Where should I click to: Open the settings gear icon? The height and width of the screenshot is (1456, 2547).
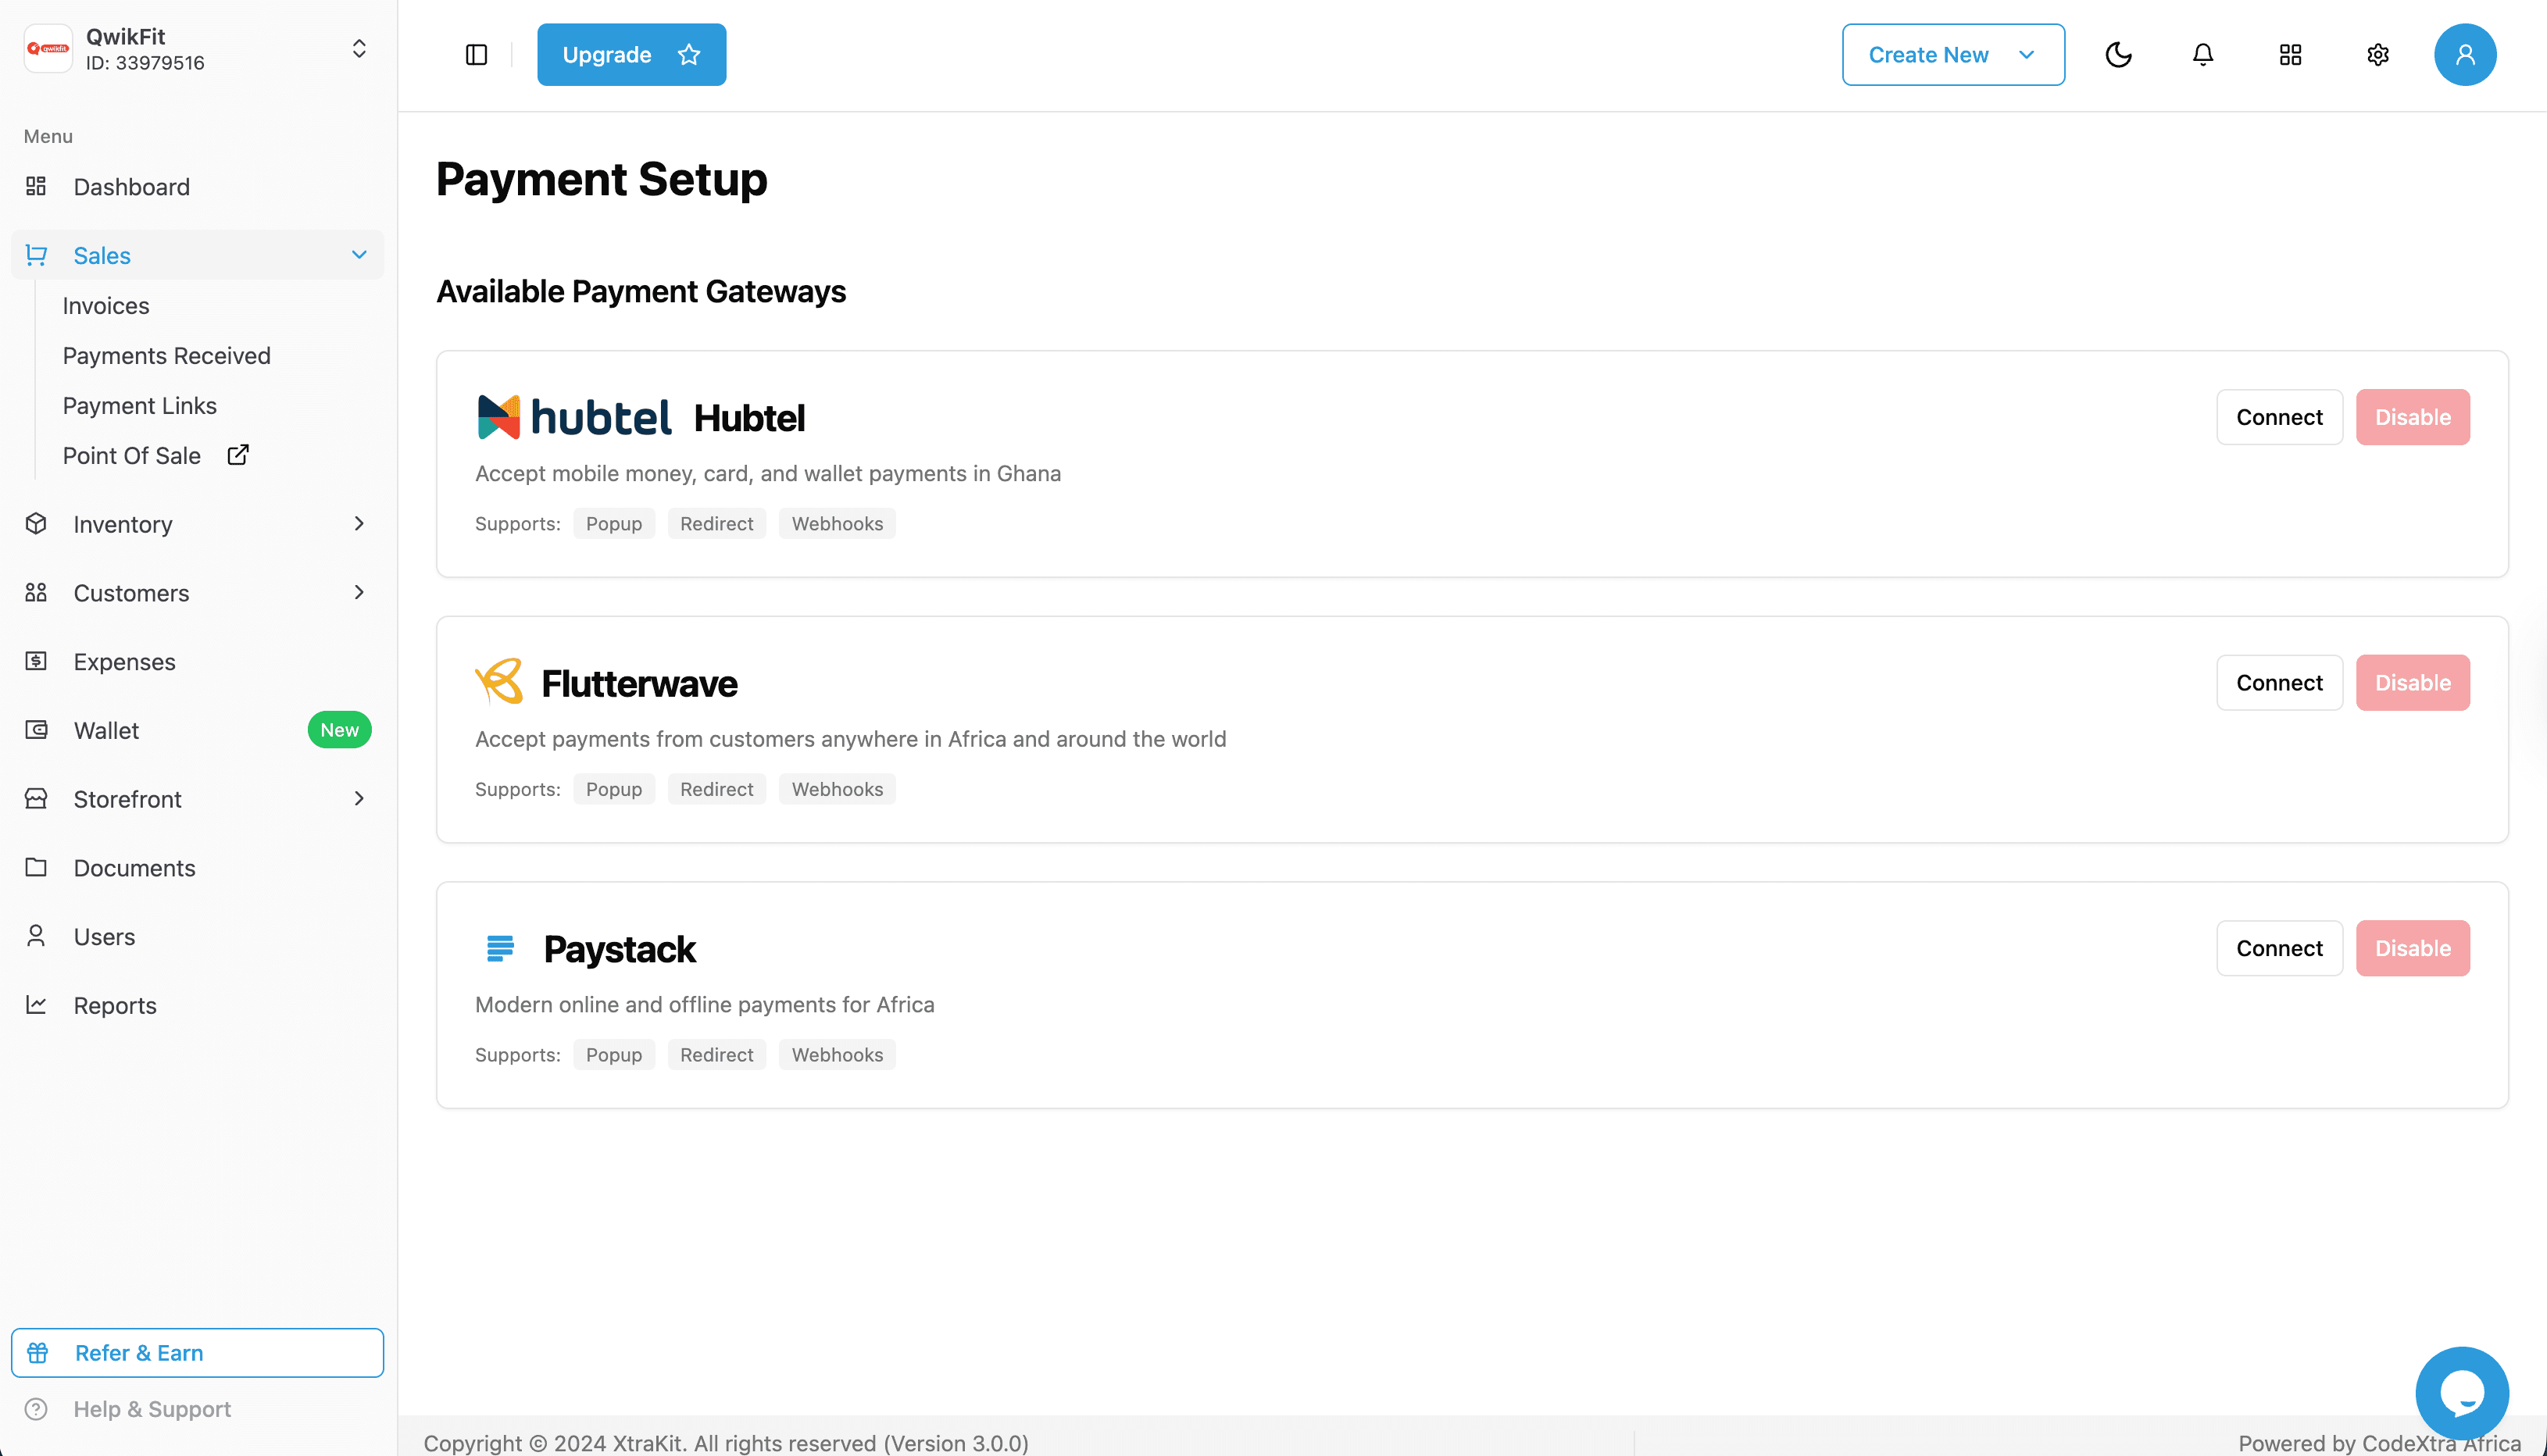click(x=2378, y=54)
